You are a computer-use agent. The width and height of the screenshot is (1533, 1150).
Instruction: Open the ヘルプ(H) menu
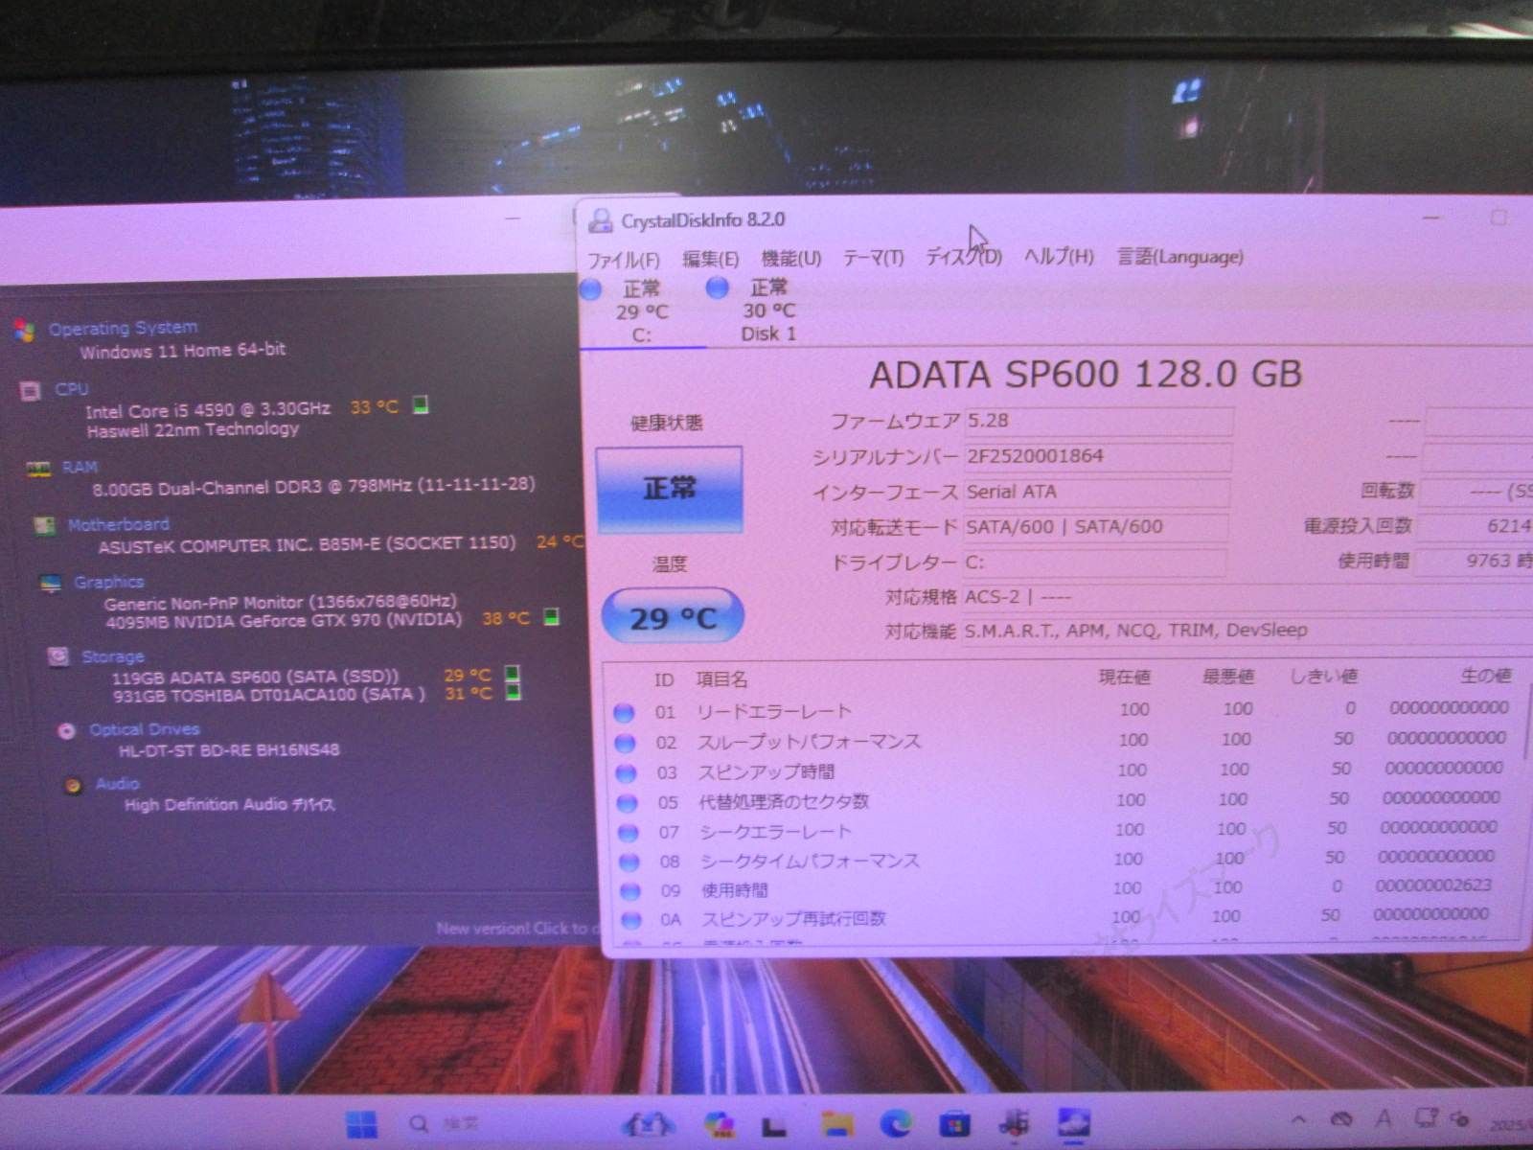click(1059, 256)
